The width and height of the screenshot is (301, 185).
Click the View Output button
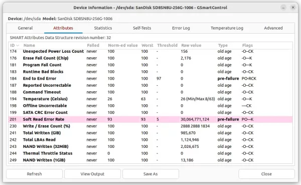click(92, 174)
